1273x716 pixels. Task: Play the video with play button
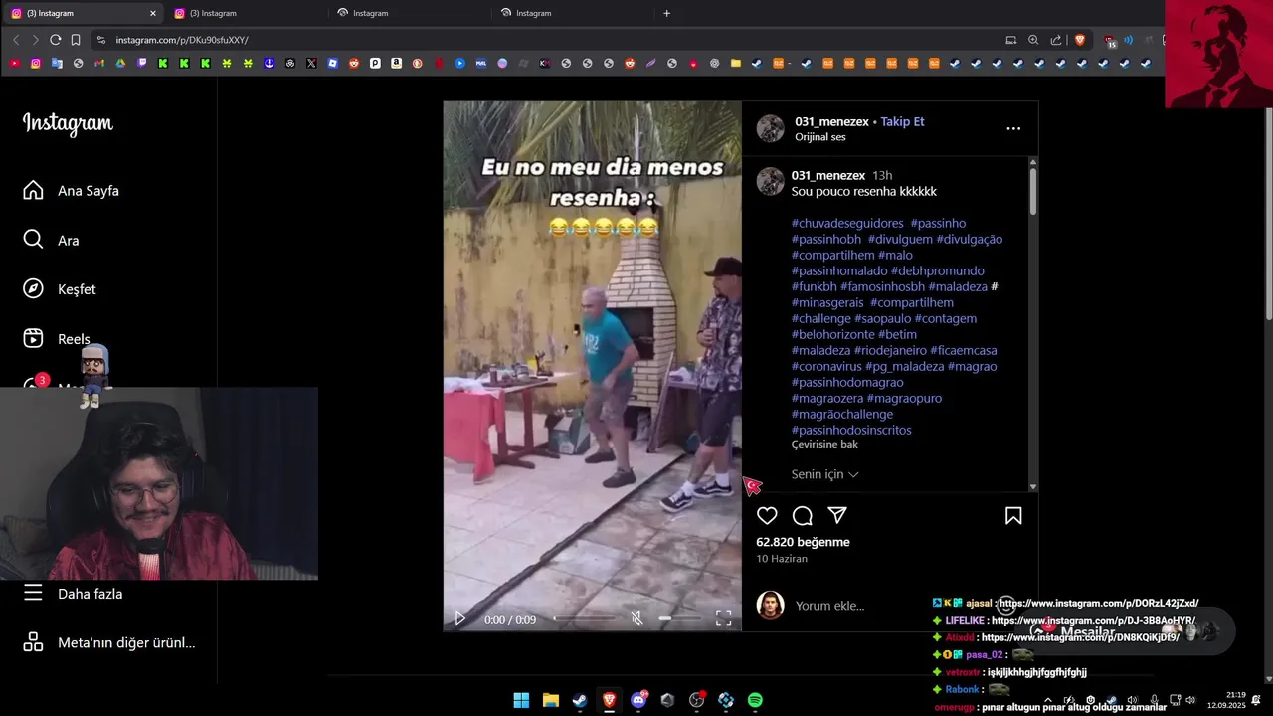pos(459,619)
